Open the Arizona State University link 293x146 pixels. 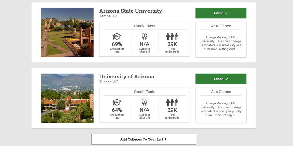pos(130,11)
